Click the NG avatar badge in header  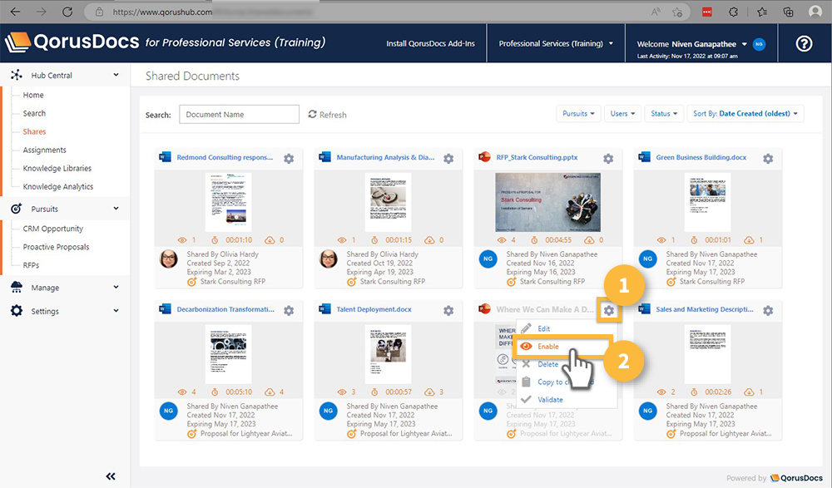(759, 44)
